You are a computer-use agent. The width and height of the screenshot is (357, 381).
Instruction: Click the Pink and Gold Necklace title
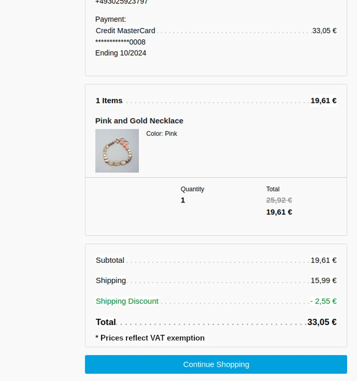point(139,121)
